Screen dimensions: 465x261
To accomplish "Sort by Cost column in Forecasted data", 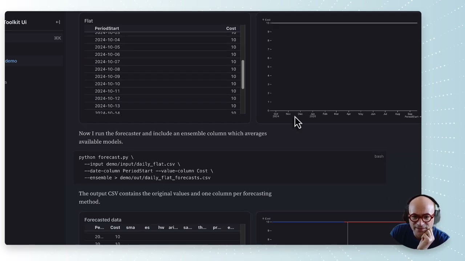I will [x=115, y=228].
